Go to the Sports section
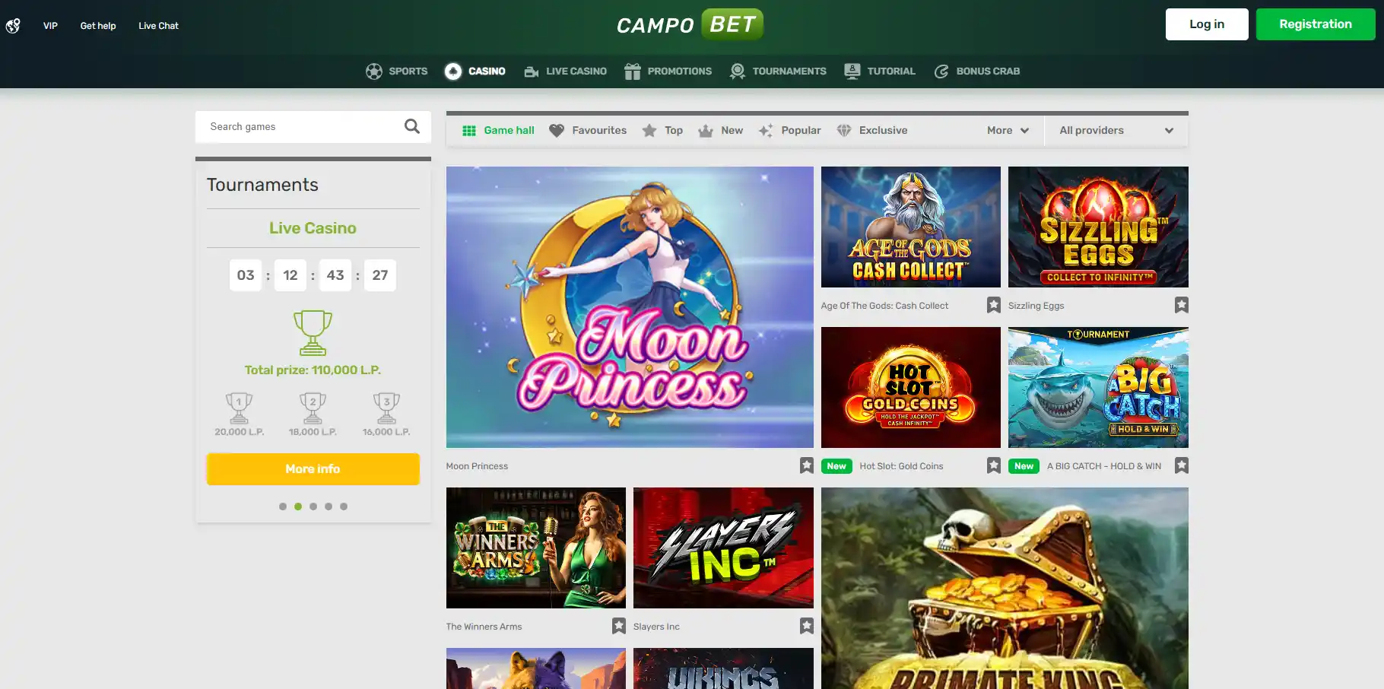This screenshot has width=1384, height=689. tap(397, 71)
